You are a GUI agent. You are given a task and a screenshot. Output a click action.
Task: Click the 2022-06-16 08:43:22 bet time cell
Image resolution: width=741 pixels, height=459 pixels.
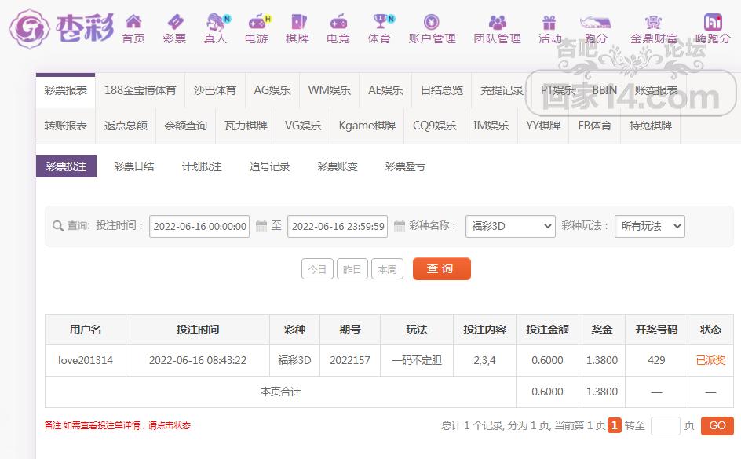198,360
